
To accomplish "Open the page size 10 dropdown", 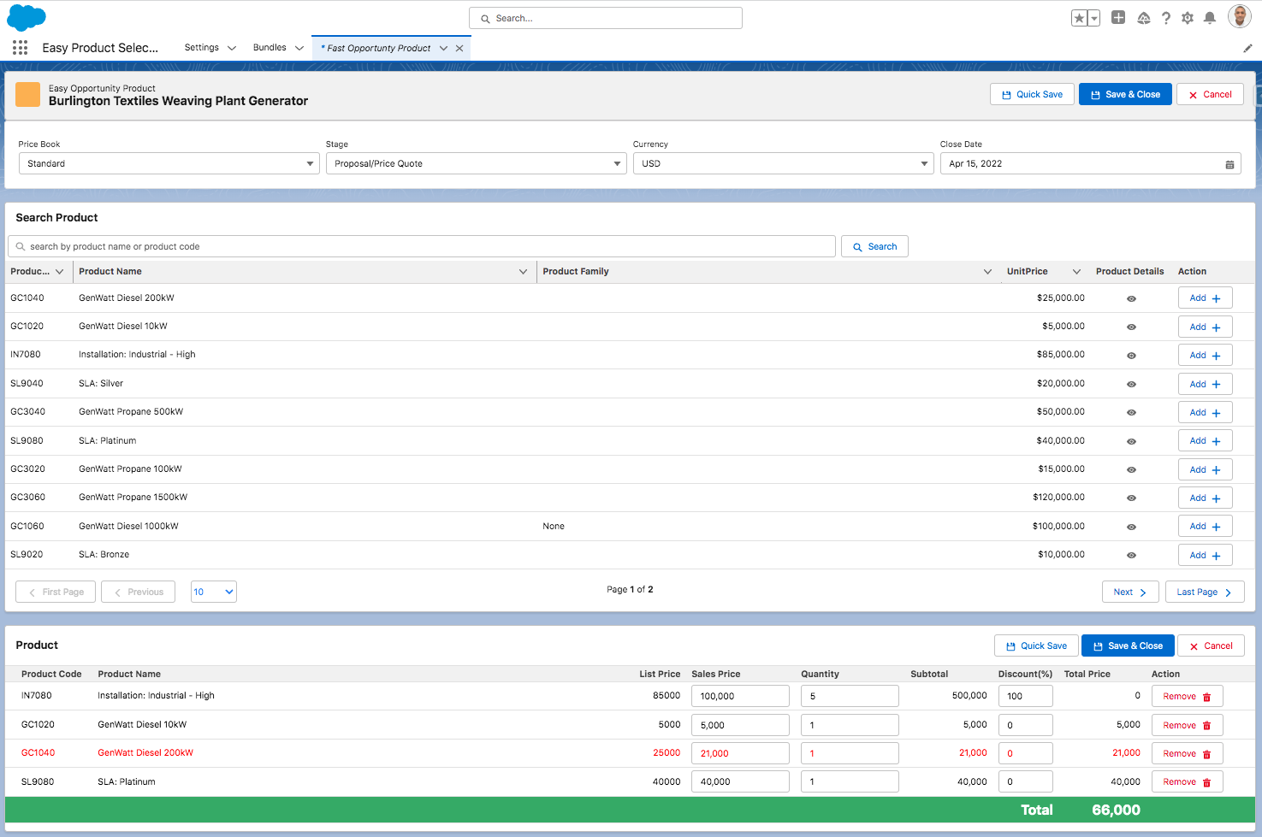I will (x=213, y=592).
